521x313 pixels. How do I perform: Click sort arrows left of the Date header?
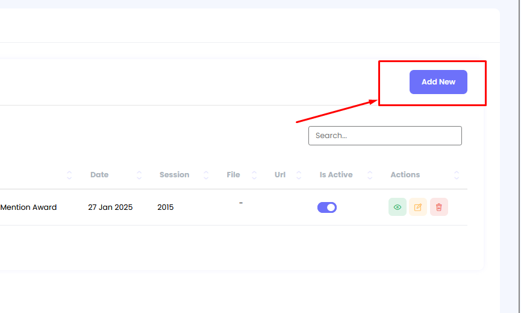[x=69, y=175]
